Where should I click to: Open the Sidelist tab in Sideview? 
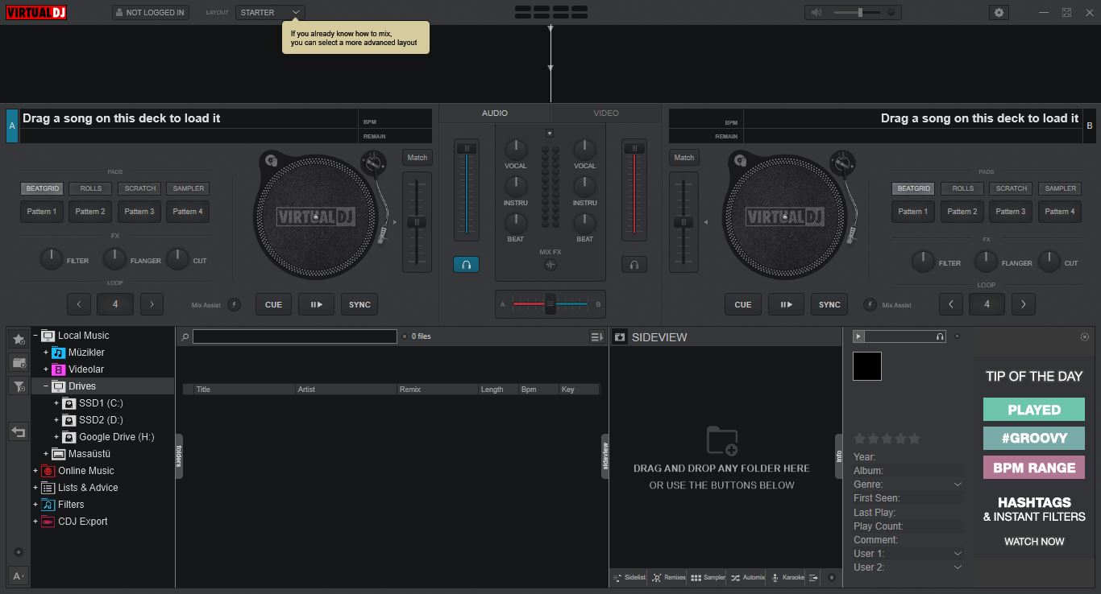point(629,577)
